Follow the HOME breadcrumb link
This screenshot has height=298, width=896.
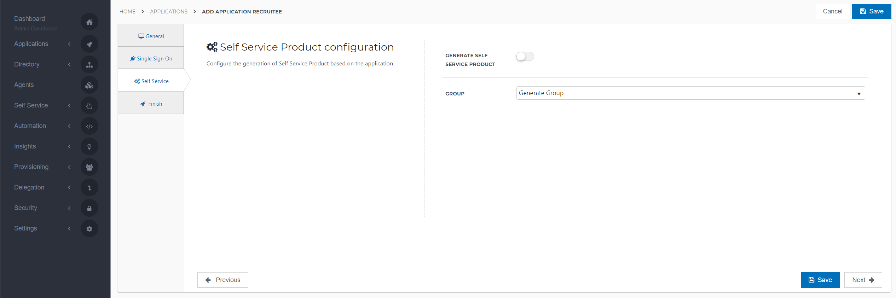[127, 12]
